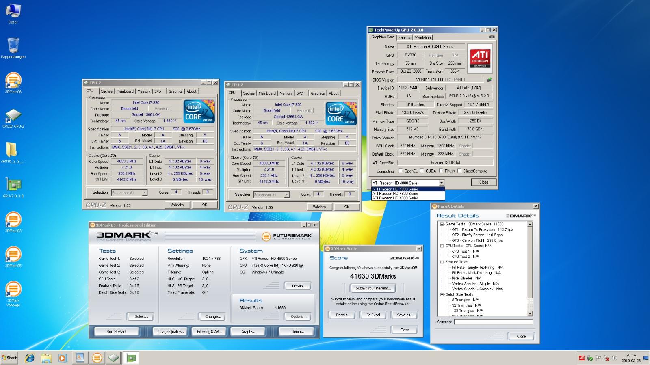Enable the OpenCL checkbox in GPU-Z
Image resolution: width=650 pixels, height=365 pixels.
pos(401,171)
